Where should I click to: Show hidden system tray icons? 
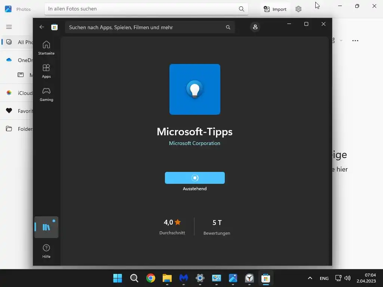click(310, 278)
